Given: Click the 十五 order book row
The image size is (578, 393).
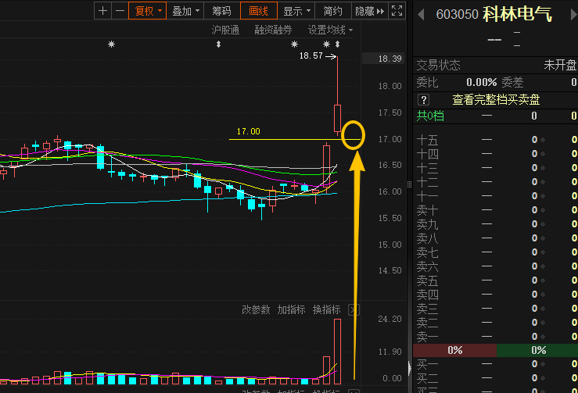Looking at the screenshot, I should pyautogui.click(x=495, y=140).
